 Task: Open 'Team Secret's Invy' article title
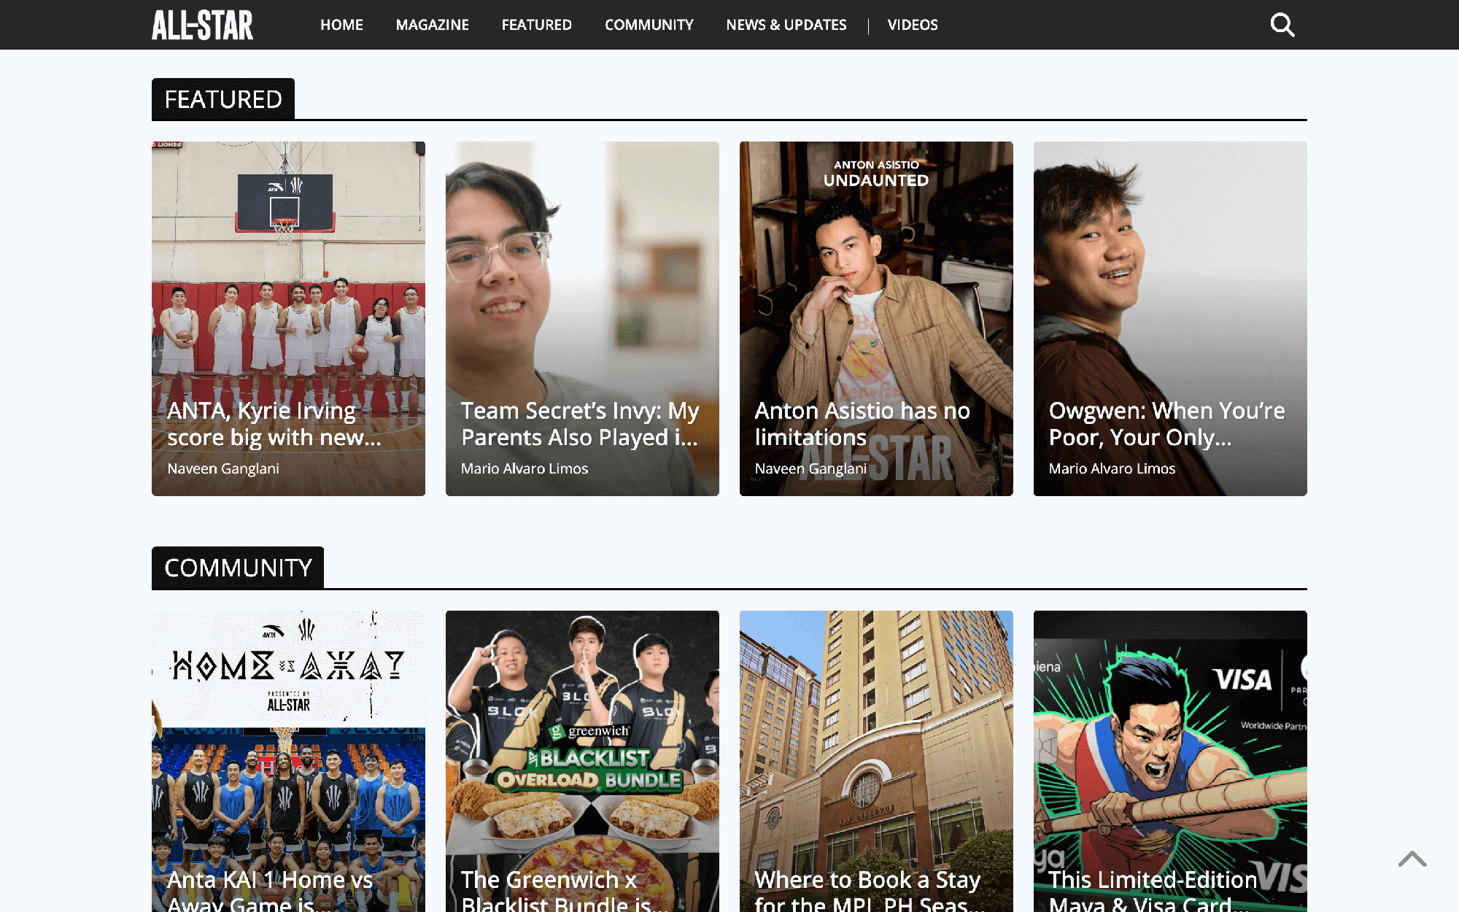[580, 424]
